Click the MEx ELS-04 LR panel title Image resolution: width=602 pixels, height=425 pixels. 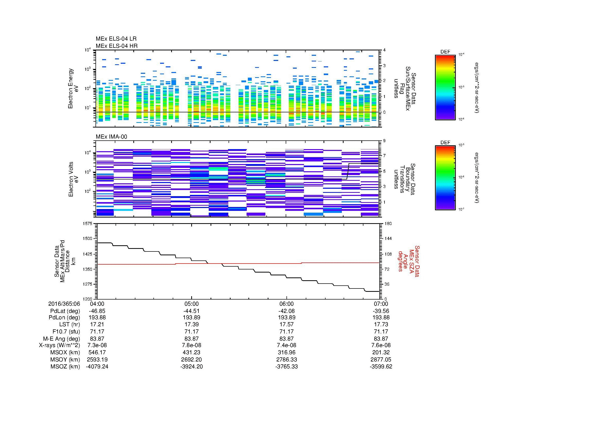coord(116,39)
